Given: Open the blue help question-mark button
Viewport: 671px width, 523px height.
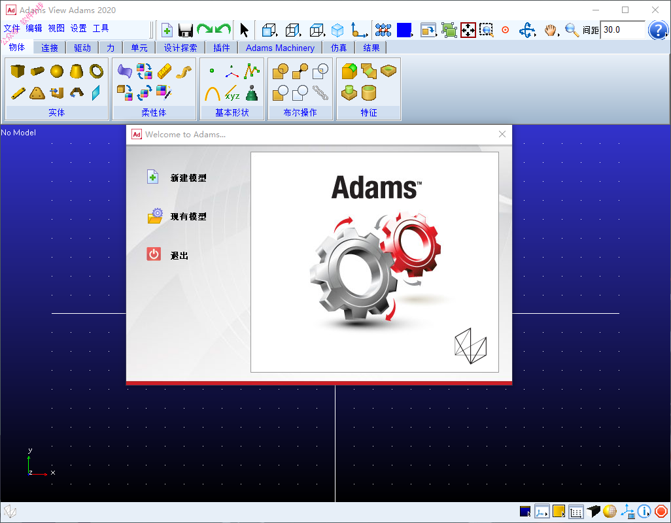Looking at the screenshot, I should (x=658, y=30).
